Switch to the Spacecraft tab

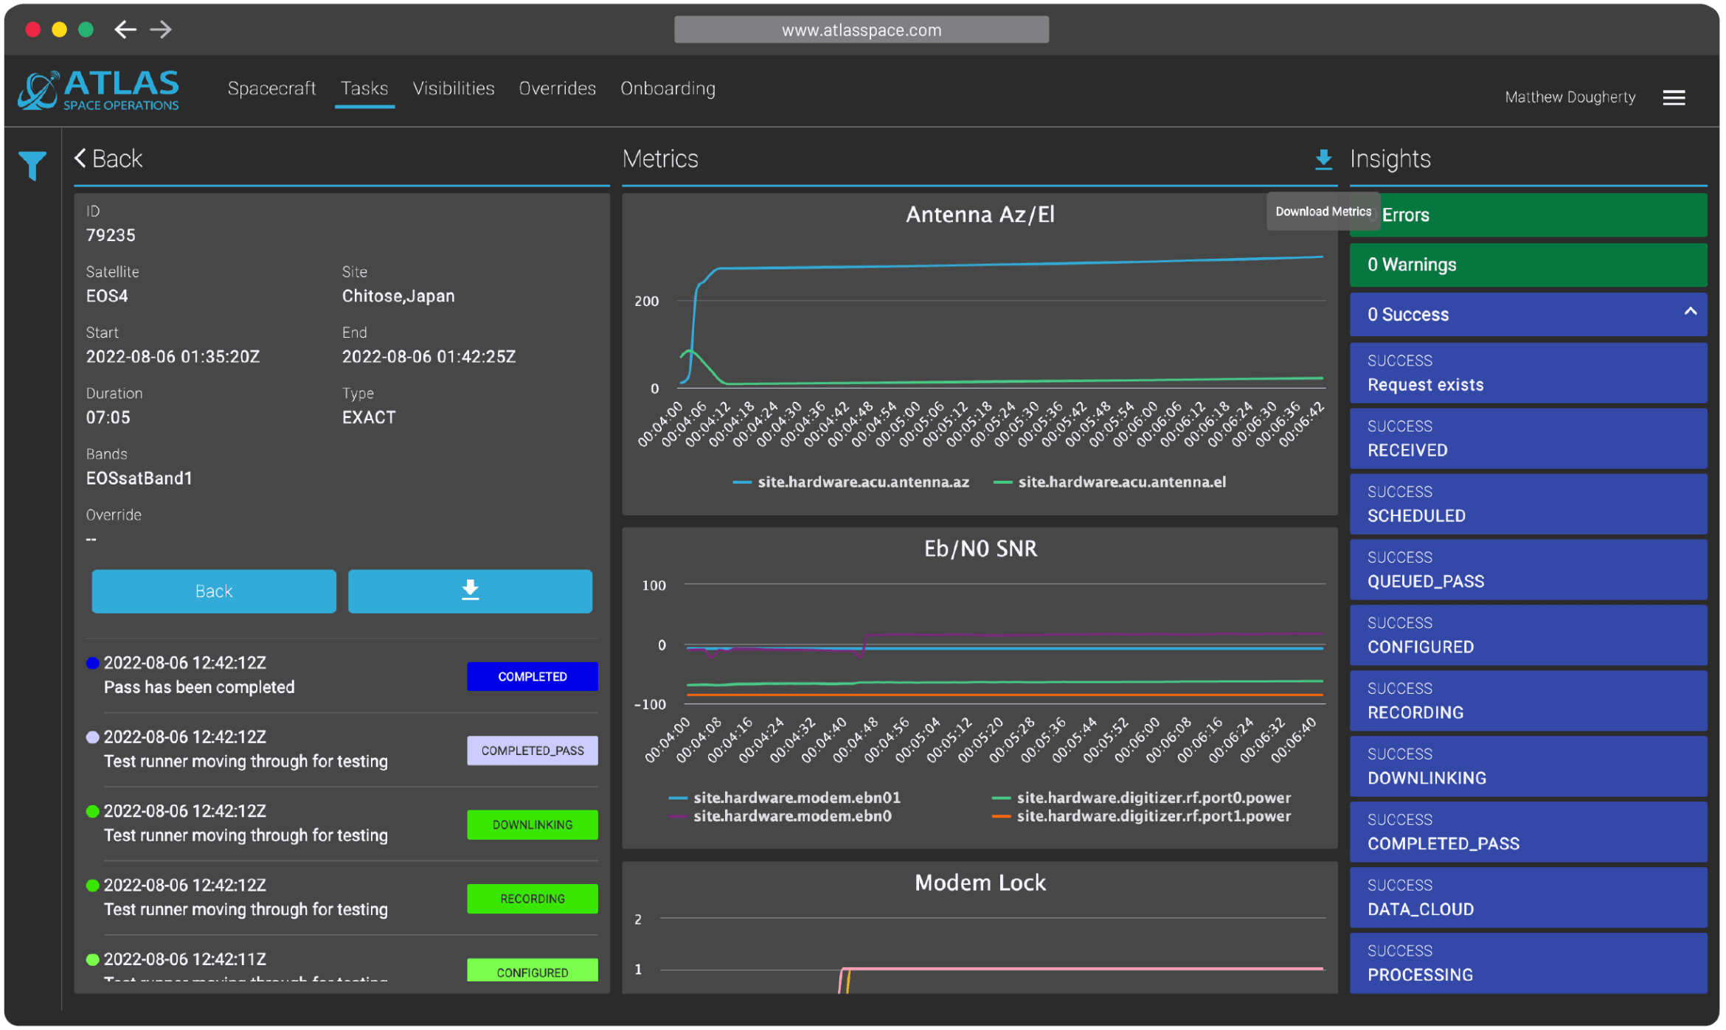pos(271,88)
